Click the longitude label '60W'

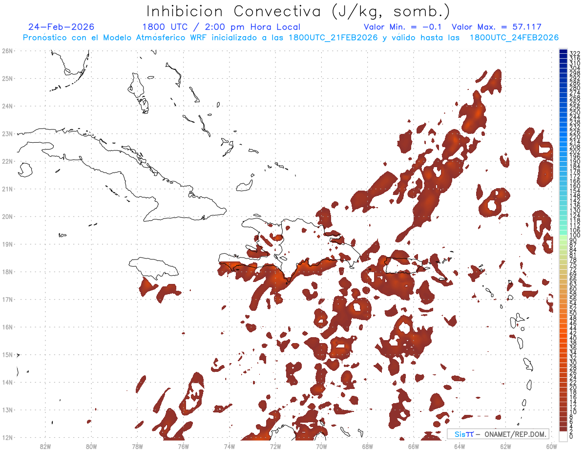pos(552,446)
